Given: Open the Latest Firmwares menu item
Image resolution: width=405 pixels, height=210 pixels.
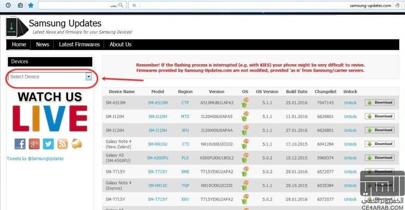Looking at the screenshot, I should [x=79, y=44].
